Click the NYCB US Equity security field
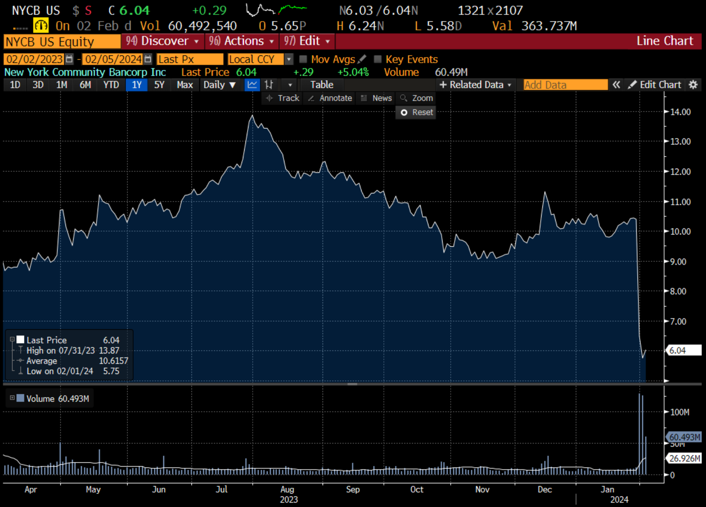The width and height of the screenshot is (706, 507). 62,42
